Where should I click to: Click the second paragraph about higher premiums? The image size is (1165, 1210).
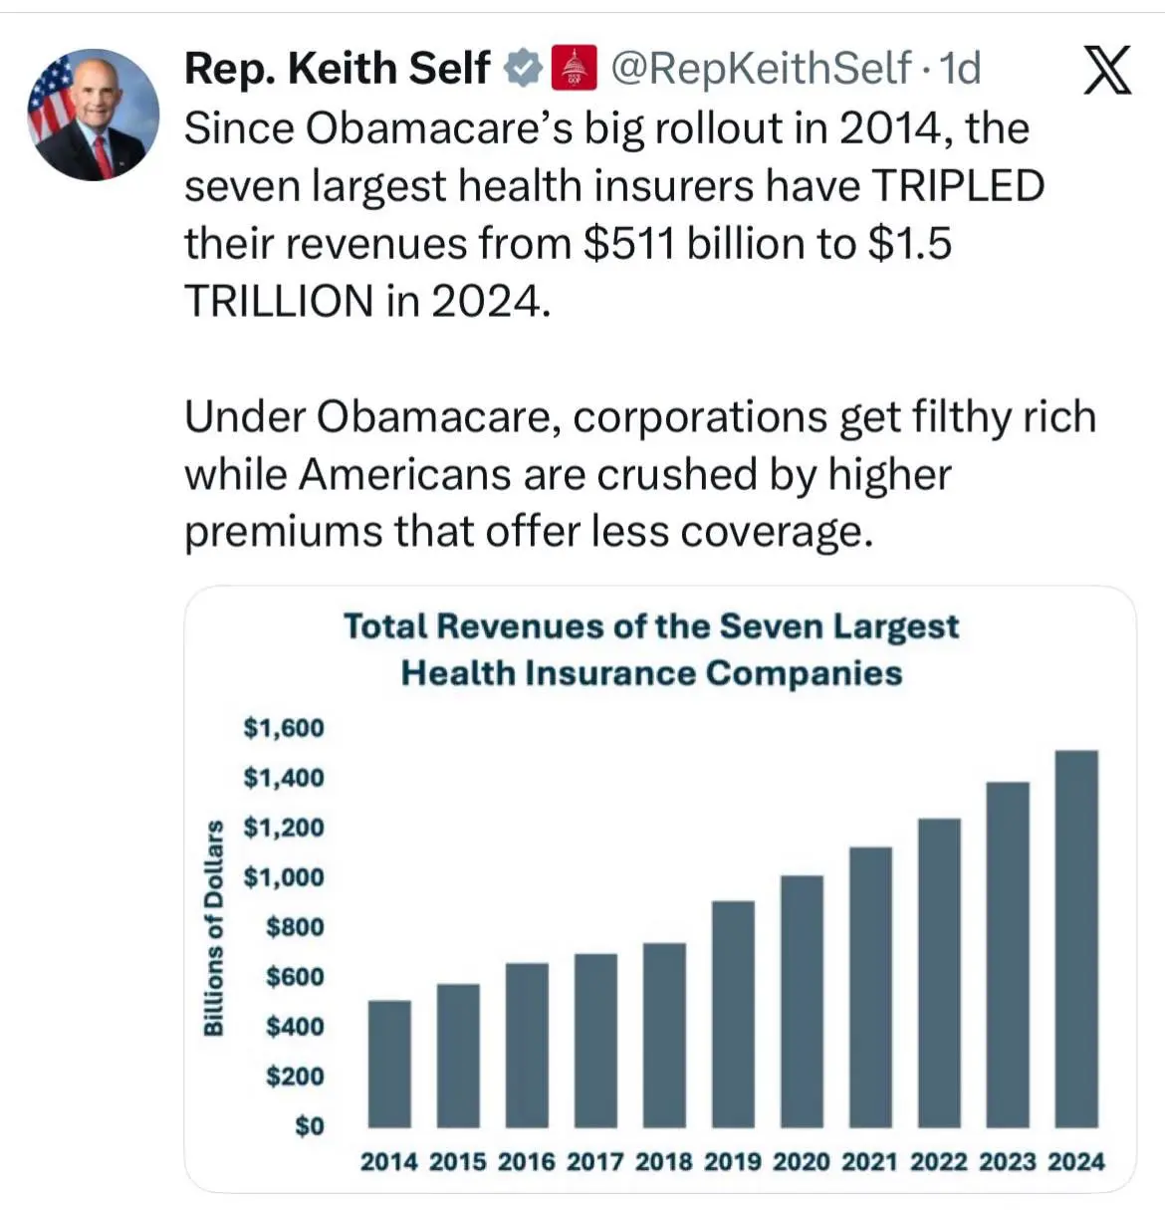[639, 474]
